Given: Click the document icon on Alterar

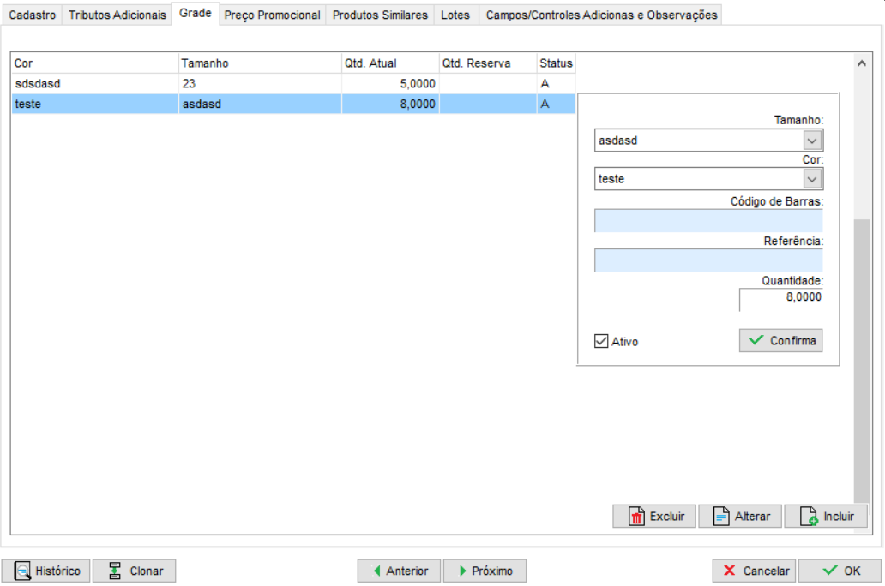Looking at the screenshot, I should pyautogui.click(x=721, y=516).
